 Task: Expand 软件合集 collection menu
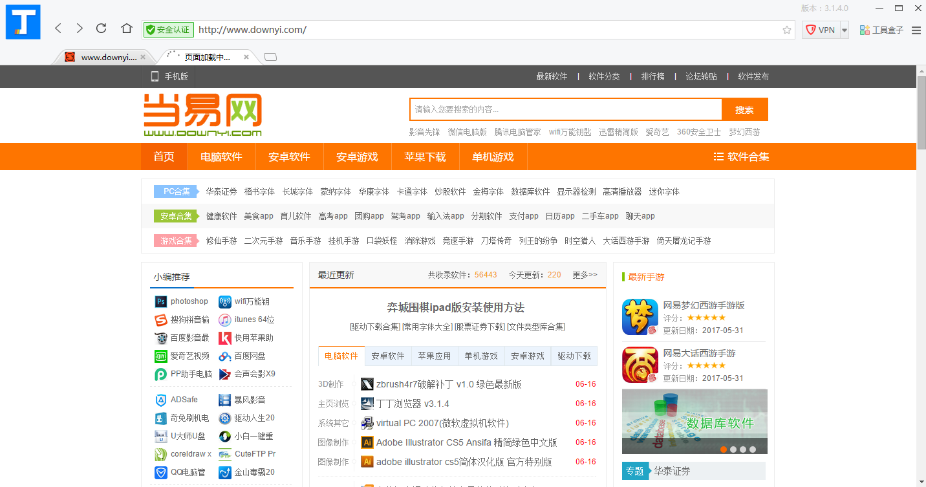click(741, 157)
